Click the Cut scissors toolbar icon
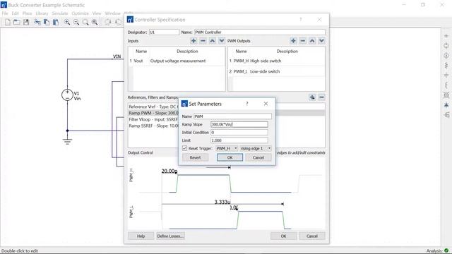Screen dimensions: 452x254 [37, 22]
